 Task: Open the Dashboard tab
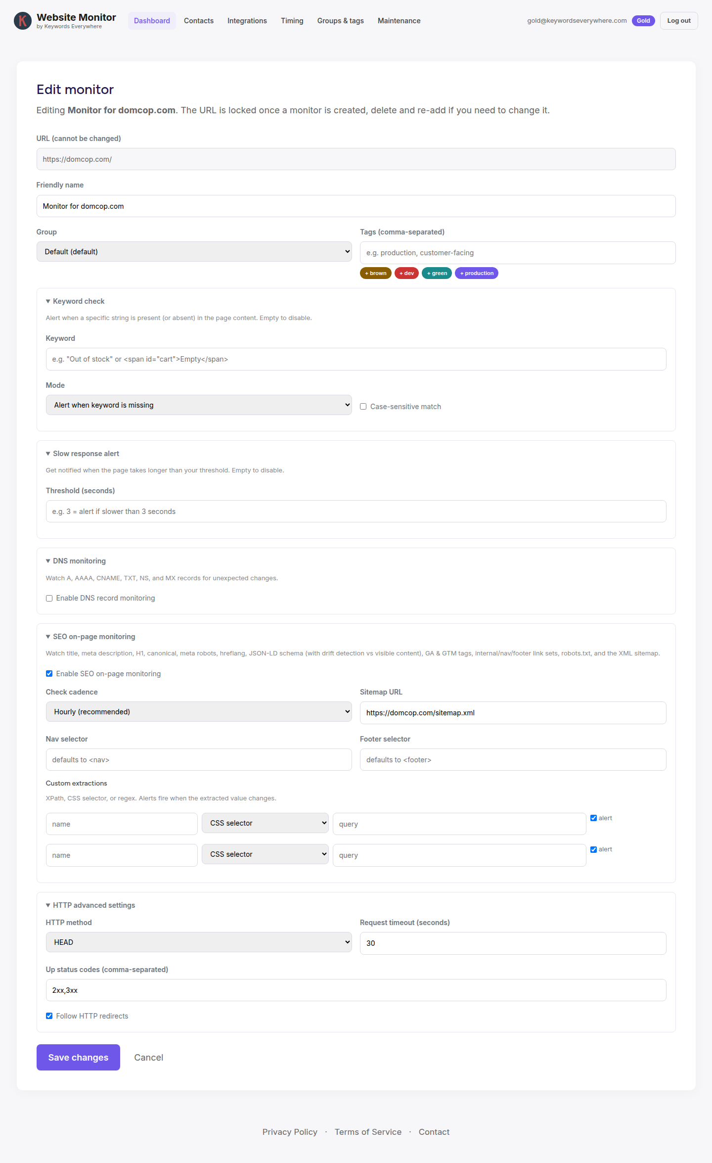coord(152,21)
